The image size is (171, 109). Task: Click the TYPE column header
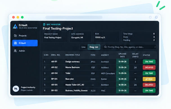(93, 55)
